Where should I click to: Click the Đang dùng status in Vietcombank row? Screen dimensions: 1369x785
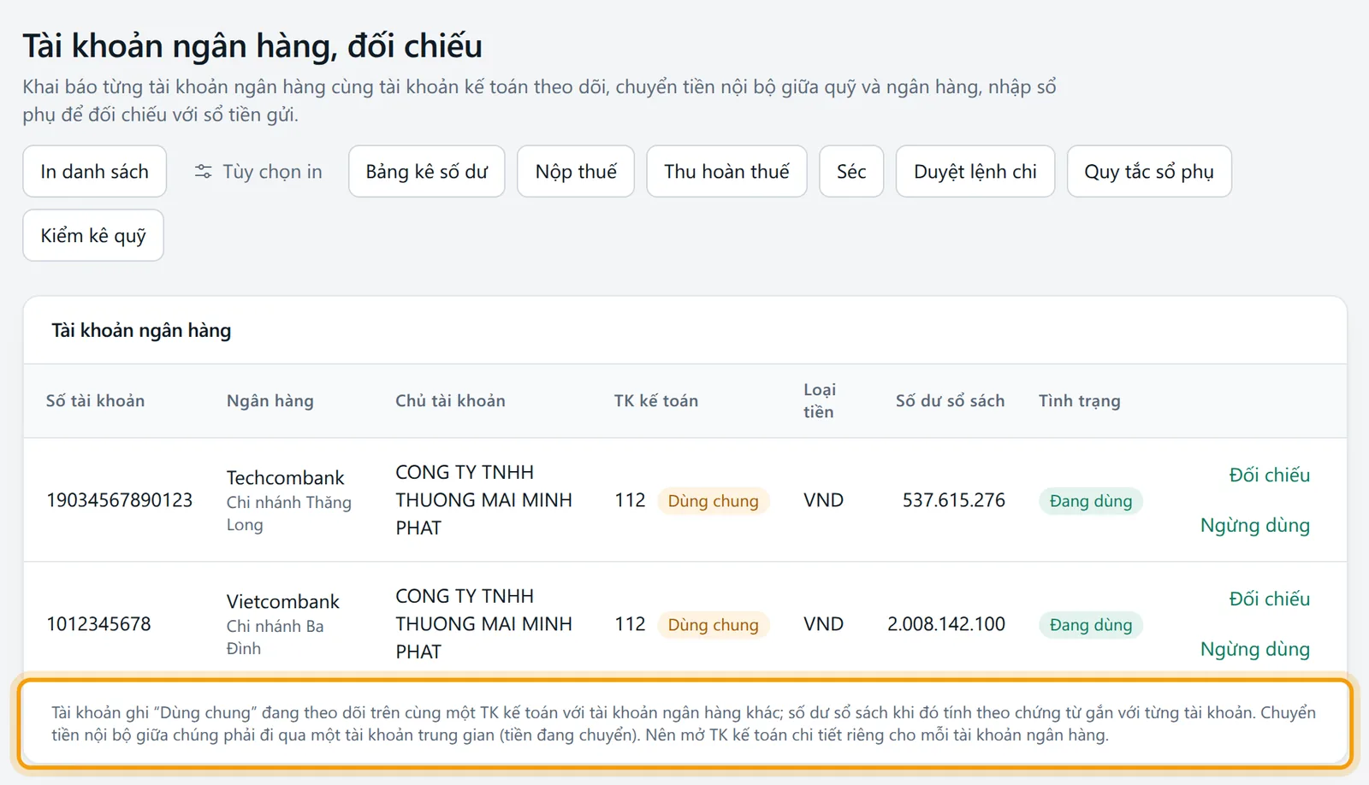pos(1090,625)
